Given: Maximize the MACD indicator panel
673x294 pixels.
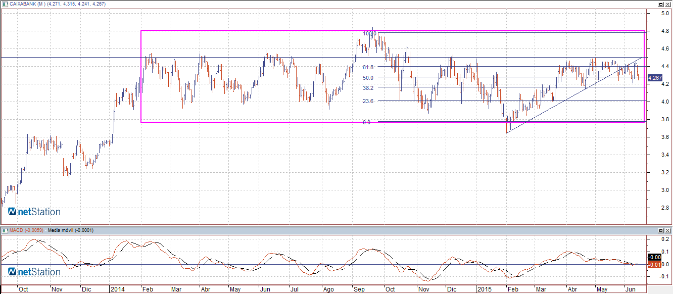Looking at the screenshot, I should (x=660, y=230).
